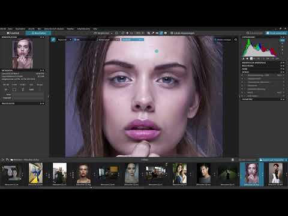Select the horizon straighten tool icon
The height and width of the screenshot is (216, 288).
point(153,33)
